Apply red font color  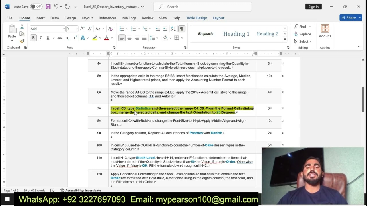(106, 38)
